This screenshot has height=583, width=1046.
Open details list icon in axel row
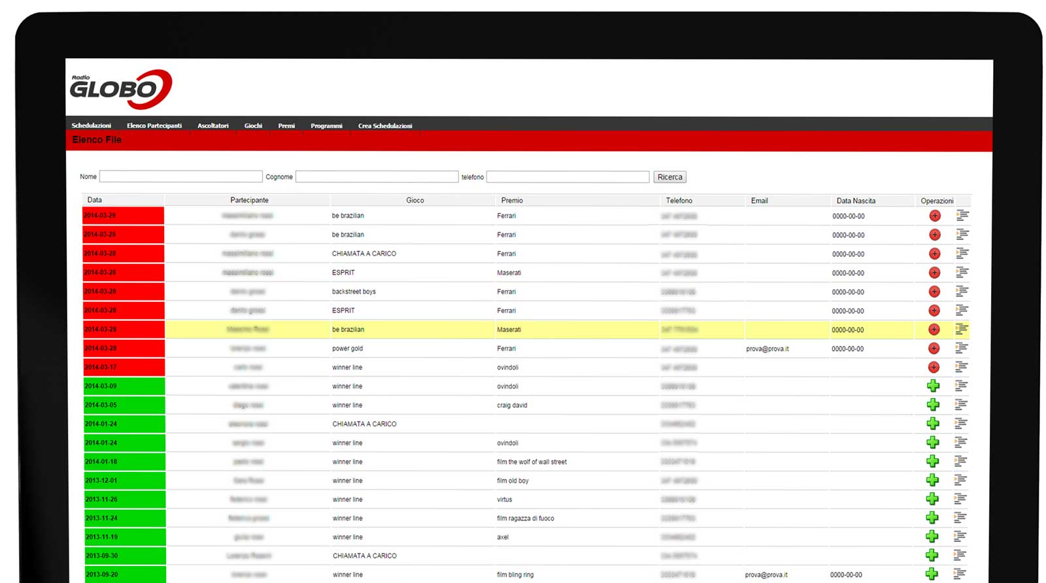(x=960, y=537)
